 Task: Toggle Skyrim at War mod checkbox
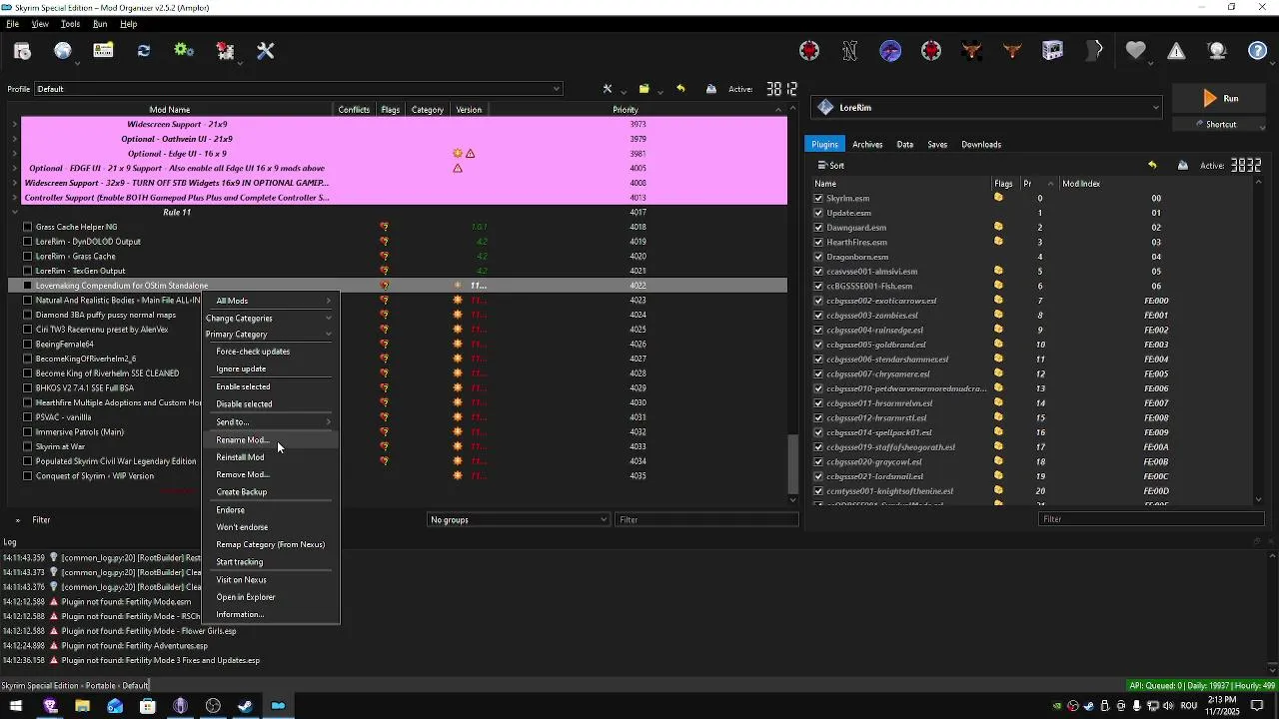coord(28,446)
